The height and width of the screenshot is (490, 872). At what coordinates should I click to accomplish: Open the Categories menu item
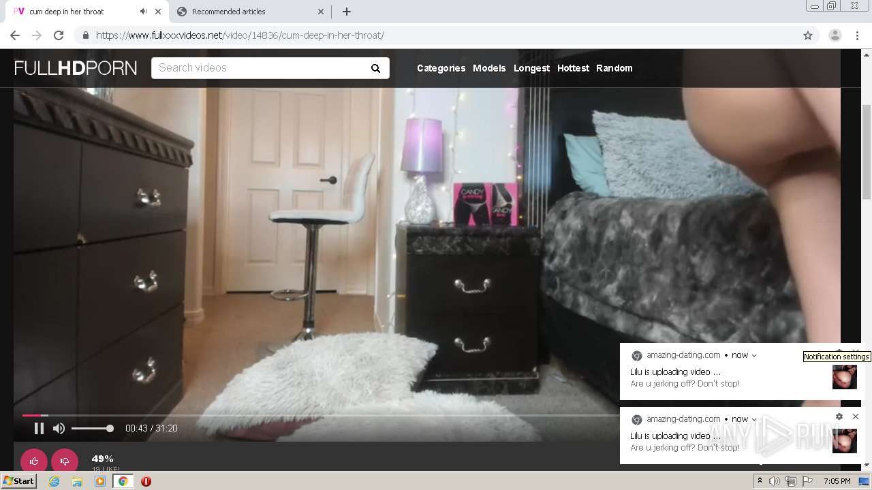pyautogui.click(x=441, y=68)
